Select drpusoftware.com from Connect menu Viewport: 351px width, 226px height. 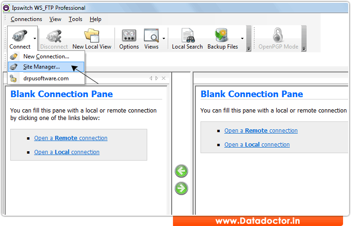46,78
